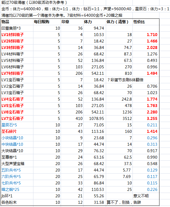The width and height of the screenshot is (170, 207).
Task: Click the 小块结晶*10 cell
Action: [x=17, y=138]
